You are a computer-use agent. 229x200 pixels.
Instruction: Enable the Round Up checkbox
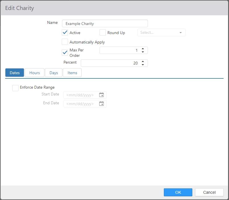tap(103, 32)
